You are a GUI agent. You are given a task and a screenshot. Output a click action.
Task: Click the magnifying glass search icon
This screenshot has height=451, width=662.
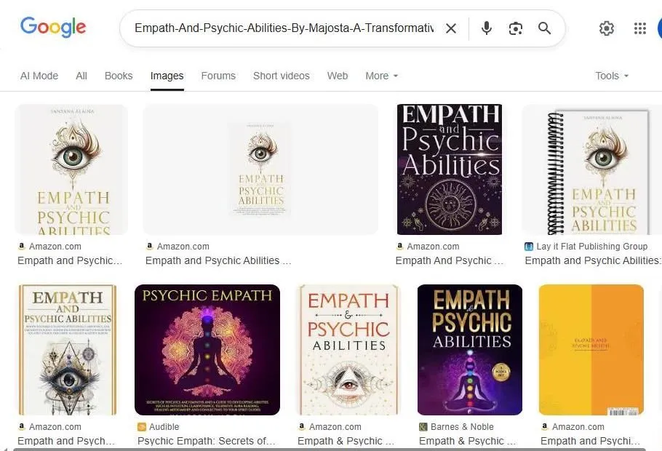(544, 28)
